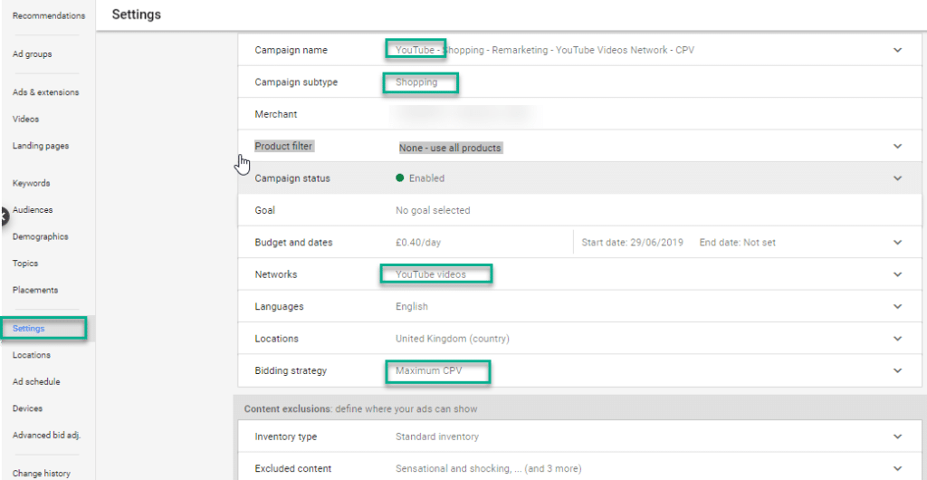Open Audiences in sidebar
This screenshot has height=480, width=927.
pyautogui.click(x=33, y=210)
